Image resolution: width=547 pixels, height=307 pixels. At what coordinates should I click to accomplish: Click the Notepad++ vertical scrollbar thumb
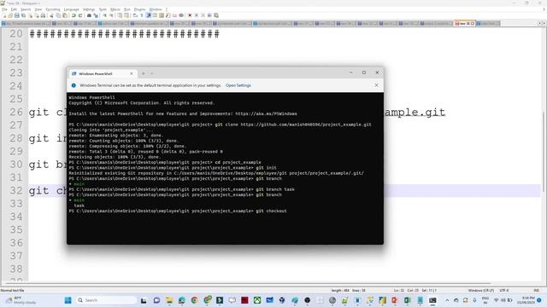pos(544,152)
